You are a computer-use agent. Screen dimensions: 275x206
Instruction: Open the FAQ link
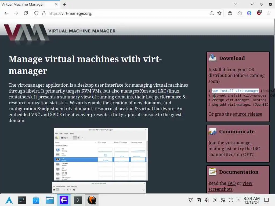231,183
